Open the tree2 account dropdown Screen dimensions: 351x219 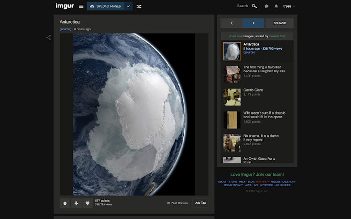(x=289, y=6)
